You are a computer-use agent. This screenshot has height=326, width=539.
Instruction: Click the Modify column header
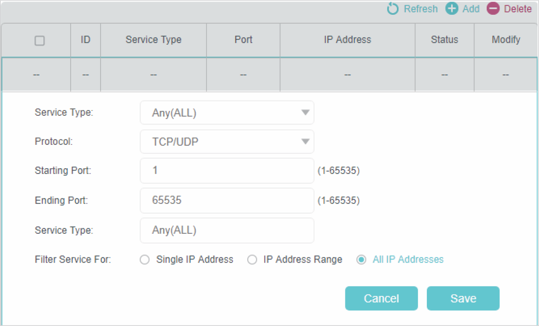pyautogui.click(x=505, y=40)
